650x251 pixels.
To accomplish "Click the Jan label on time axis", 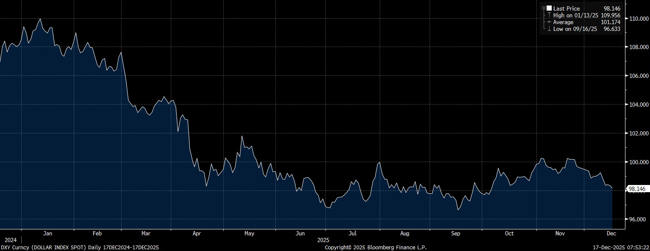I will (x=47, y=233).
